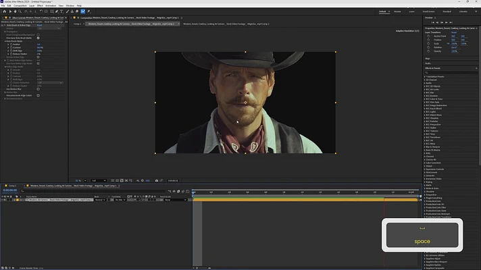481x270 pixels.
Task: Toggle the Scale stopwatch in Properties panel
Action: click(x=428, y=43)
